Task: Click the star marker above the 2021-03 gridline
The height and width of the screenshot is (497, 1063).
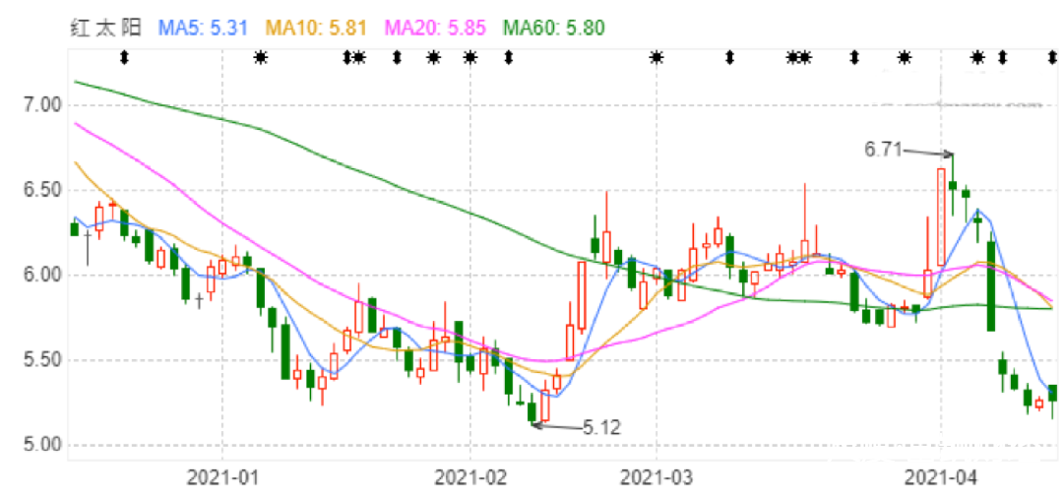Action: [x=656, y=58]
